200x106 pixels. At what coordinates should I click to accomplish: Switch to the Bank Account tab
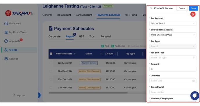coord(84,15)
